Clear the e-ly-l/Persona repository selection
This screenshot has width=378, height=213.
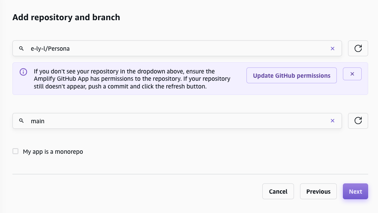coord(332,49)
